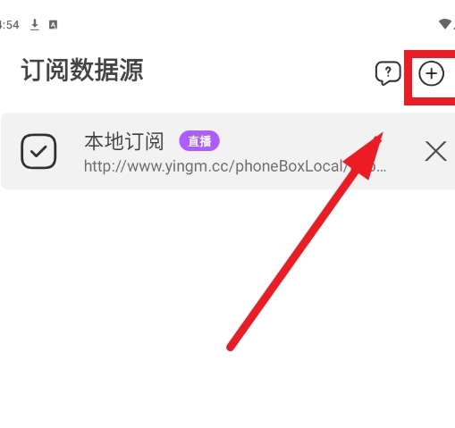
Task: Remove 本地订阅 with the X icon
Action: click(435, 151)
